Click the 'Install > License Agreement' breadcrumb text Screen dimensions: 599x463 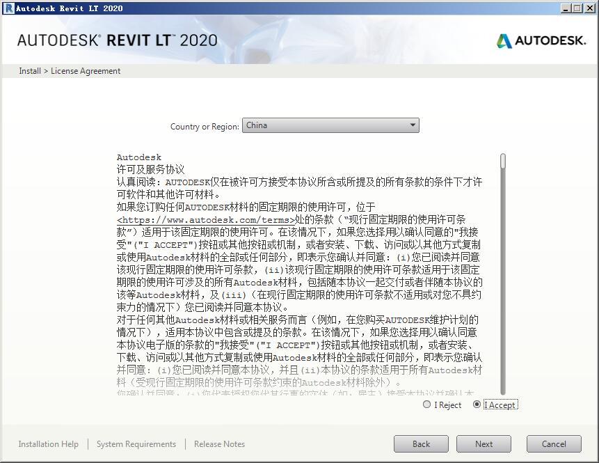click(x=70, y=71)
